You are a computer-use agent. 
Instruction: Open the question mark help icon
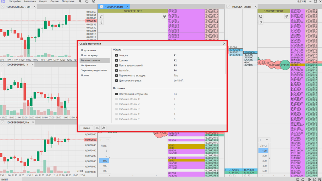coord(87,2)
